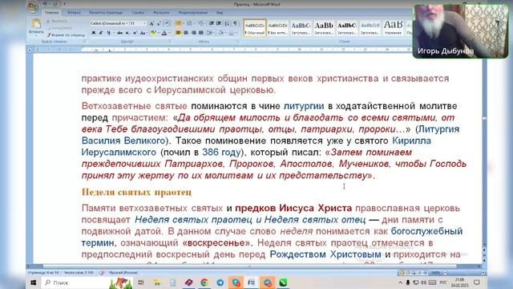Open the round Office button menu
The image size is (513, 289).
coord(33,7)
